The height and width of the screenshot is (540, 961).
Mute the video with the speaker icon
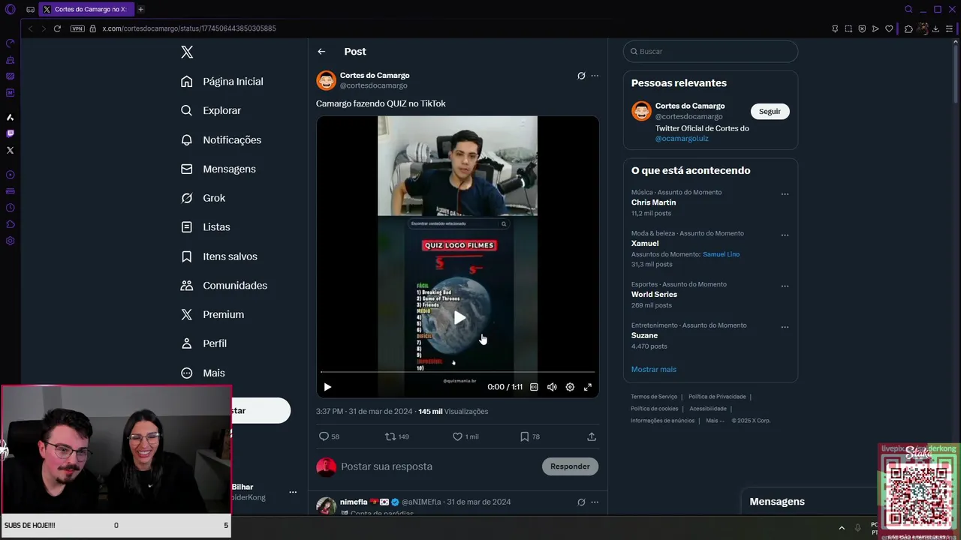(x=552, y=387)
